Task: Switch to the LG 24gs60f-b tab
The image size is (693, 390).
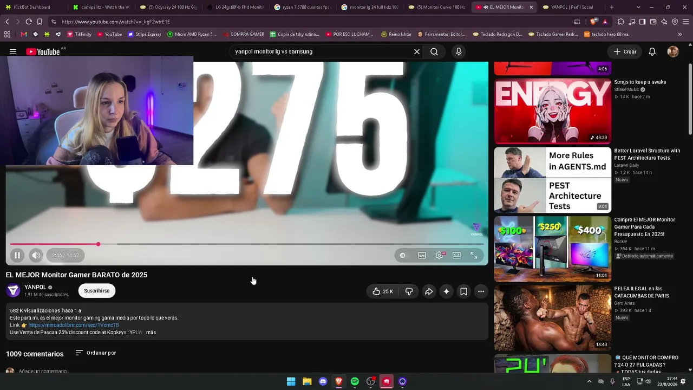Action: 236,7
